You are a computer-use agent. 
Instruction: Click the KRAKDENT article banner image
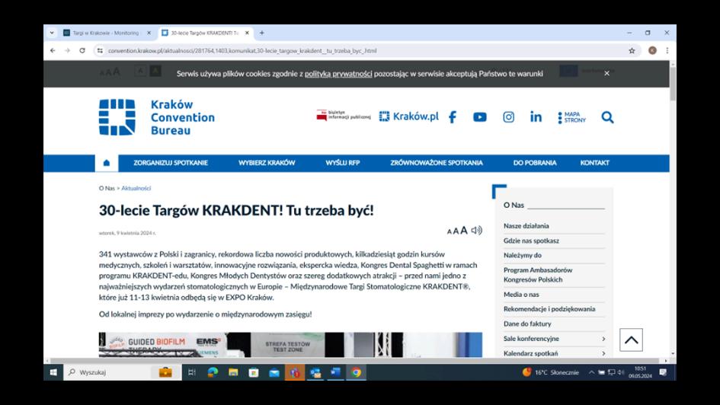[x=290, y=345]
